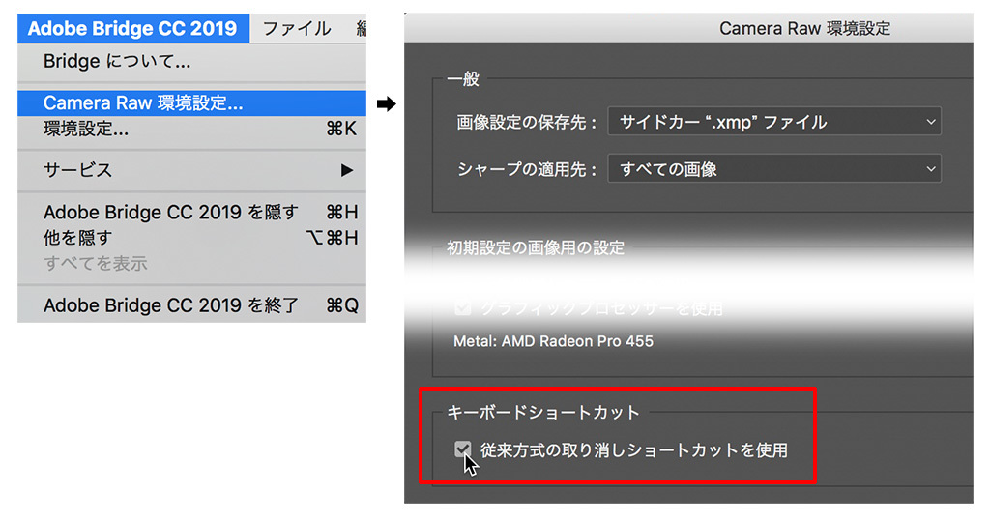
Task: Choose Adobe Bridge CC 2019 を隠す
Action: pos(192,212)
